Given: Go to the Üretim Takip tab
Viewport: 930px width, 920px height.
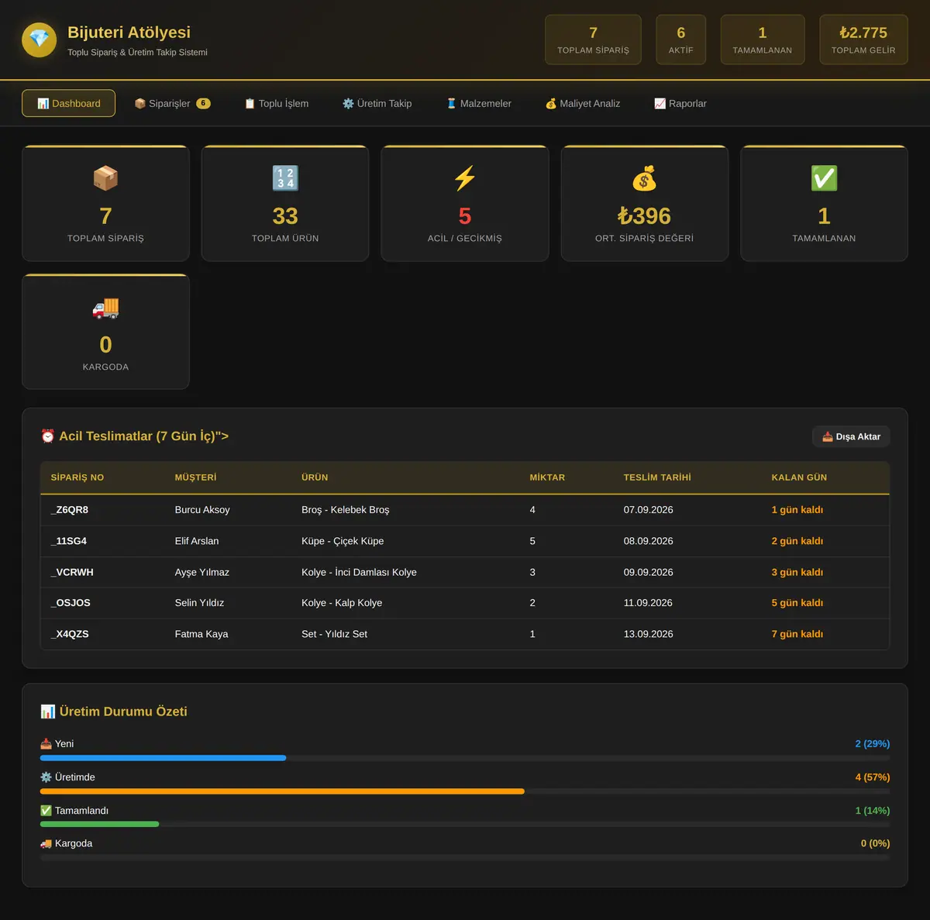Looking at the screenshot, I should point(377,103).
